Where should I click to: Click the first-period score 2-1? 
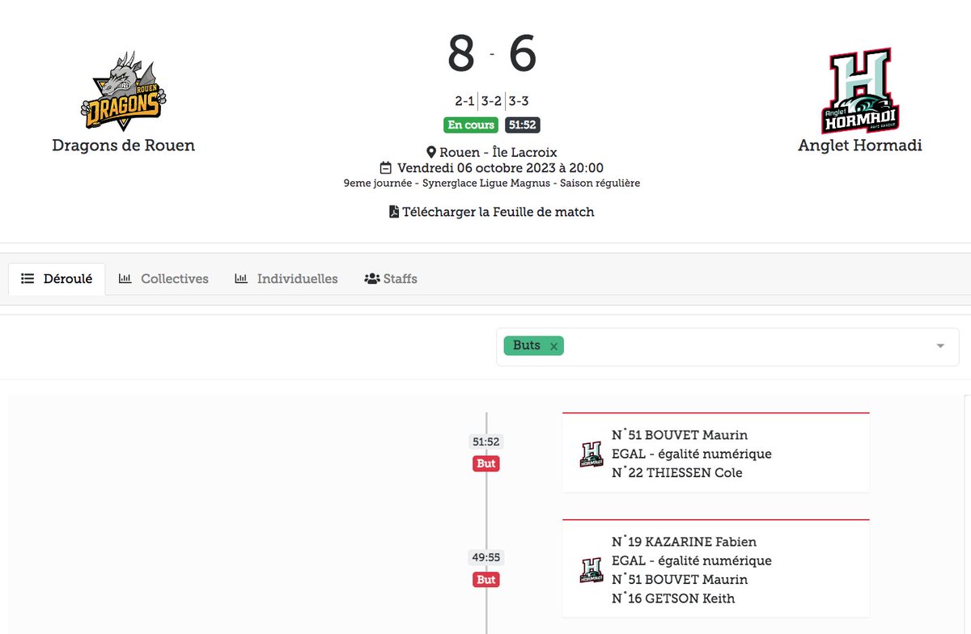464,101
